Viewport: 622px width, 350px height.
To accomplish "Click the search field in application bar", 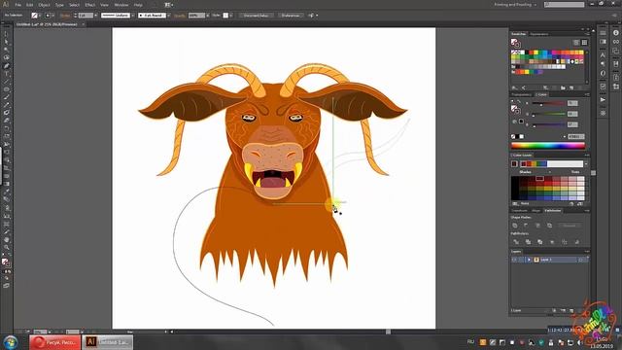I will (x=564, y=5).
